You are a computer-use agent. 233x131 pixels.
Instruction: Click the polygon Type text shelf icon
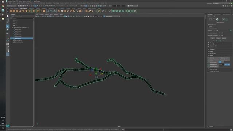(x=41, y=11)
